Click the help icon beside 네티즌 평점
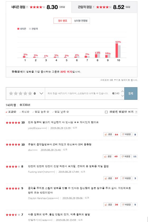This screenshot has width=148, height=222. click(27, 7)
